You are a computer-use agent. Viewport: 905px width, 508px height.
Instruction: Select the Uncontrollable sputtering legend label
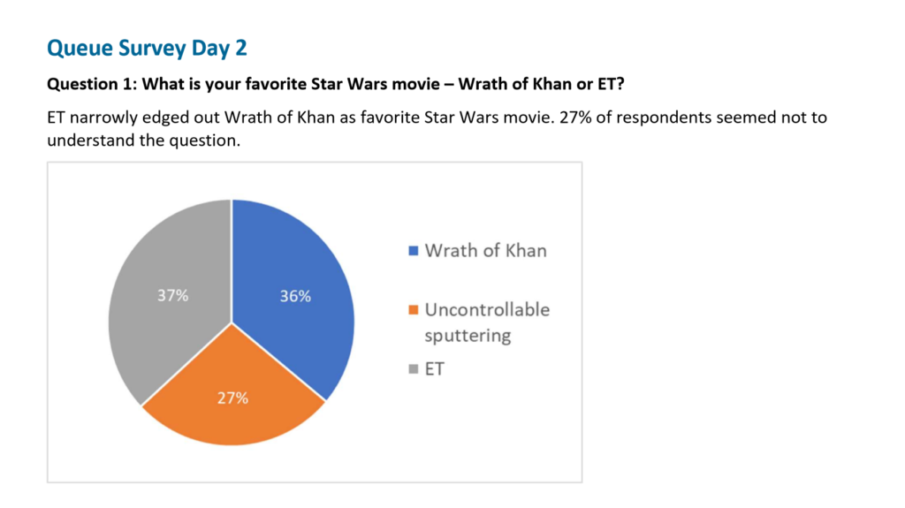487,322
